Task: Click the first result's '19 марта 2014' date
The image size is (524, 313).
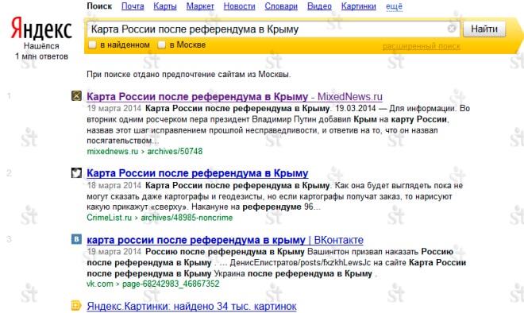Action: [x=114, y=108]
